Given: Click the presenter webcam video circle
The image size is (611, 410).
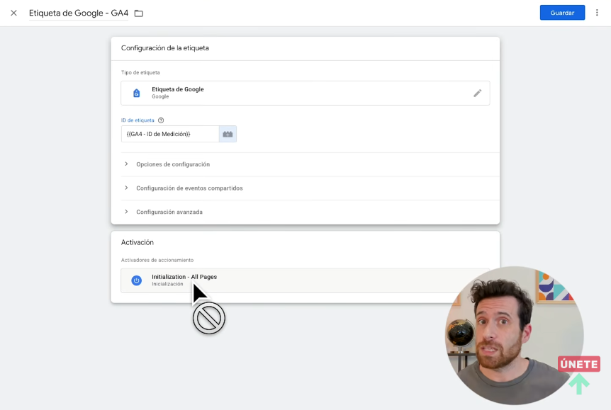Looking at the screenshot, I should pyautogui.click(x=515, y=336).
